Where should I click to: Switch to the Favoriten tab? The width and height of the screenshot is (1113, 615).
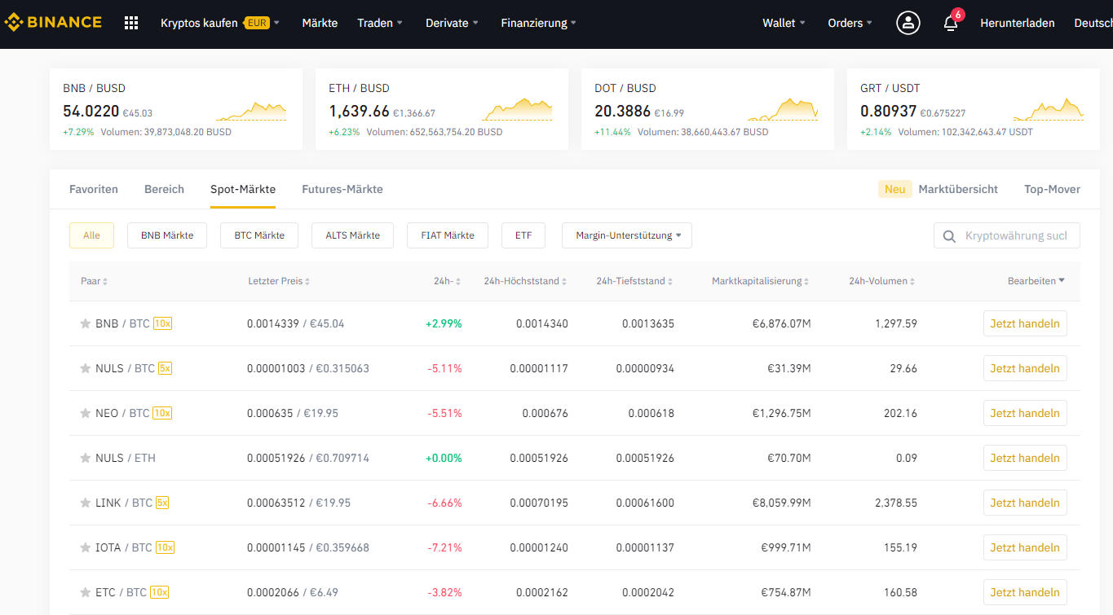click(x=94, y=189)
